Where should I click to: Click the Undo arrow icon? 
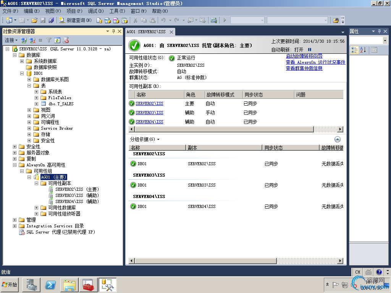163,20
